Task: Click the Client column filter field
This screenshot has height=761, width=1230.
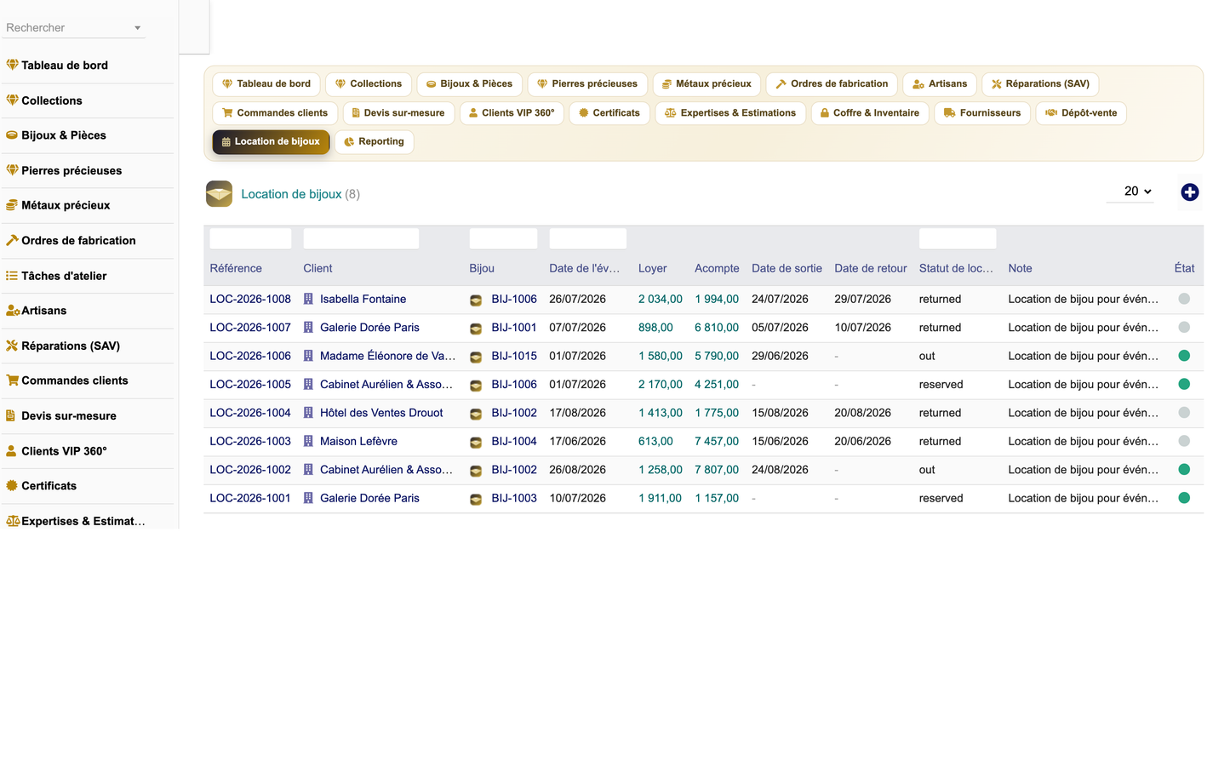Action: (x=361, y=238)
